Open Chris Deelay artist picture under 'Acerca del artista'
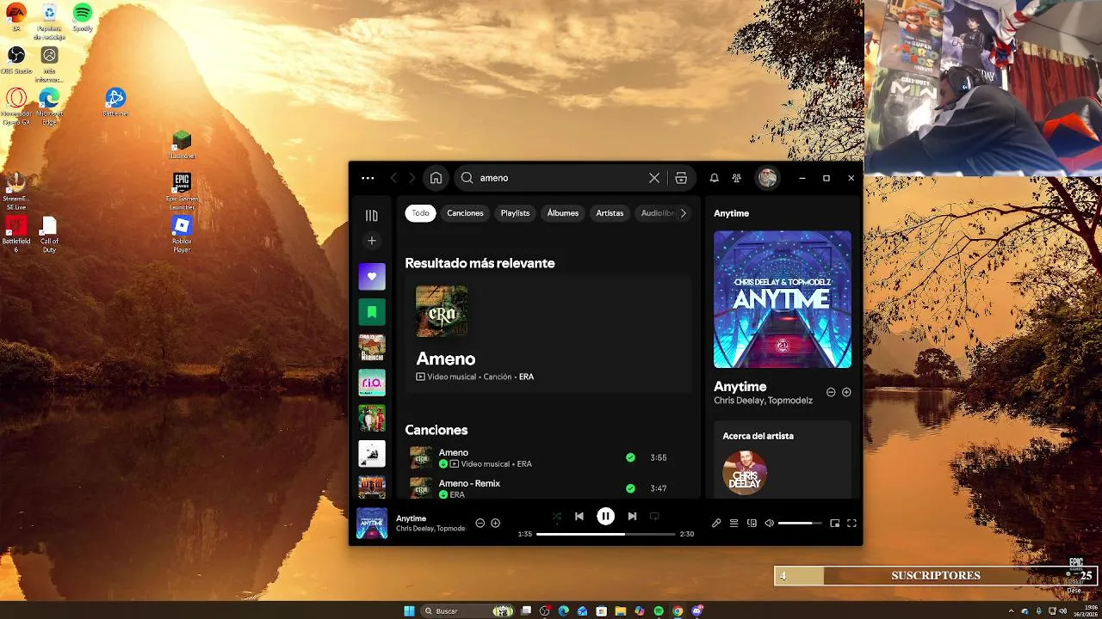The width and height of the screenshot is (1102, 619). 745,472
